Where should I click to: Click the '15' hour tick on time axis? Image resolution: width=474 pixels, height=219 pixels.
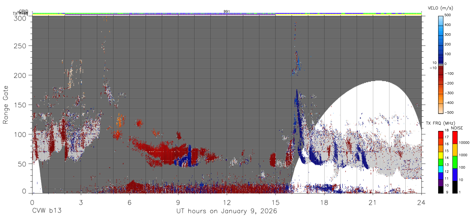tap(275, 202)
